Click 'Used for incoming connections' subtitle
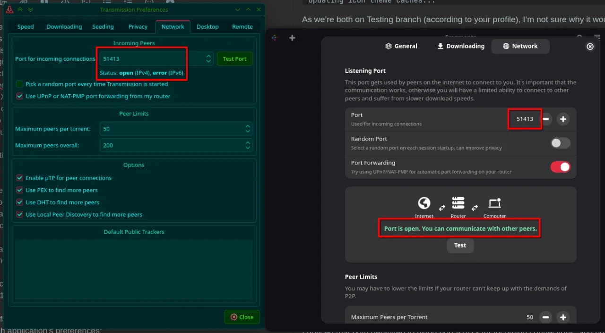The width and height of the screenshot is (605, 333). click(386, 124)
